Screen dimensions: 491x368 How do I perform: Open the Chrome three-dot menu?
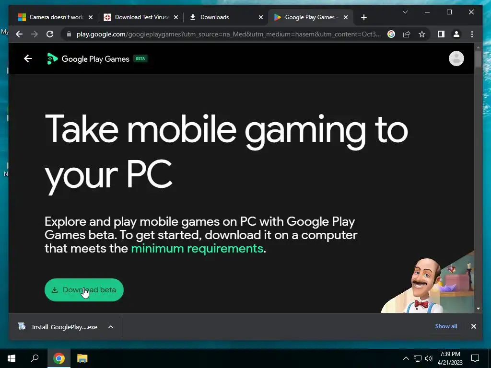[x=472, y=34]
